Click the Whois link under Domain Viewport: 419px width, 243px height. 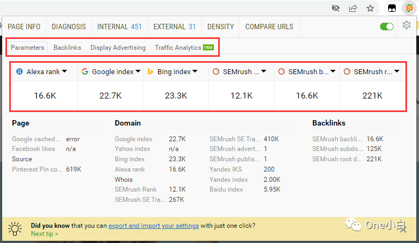(x=124, y=180)
